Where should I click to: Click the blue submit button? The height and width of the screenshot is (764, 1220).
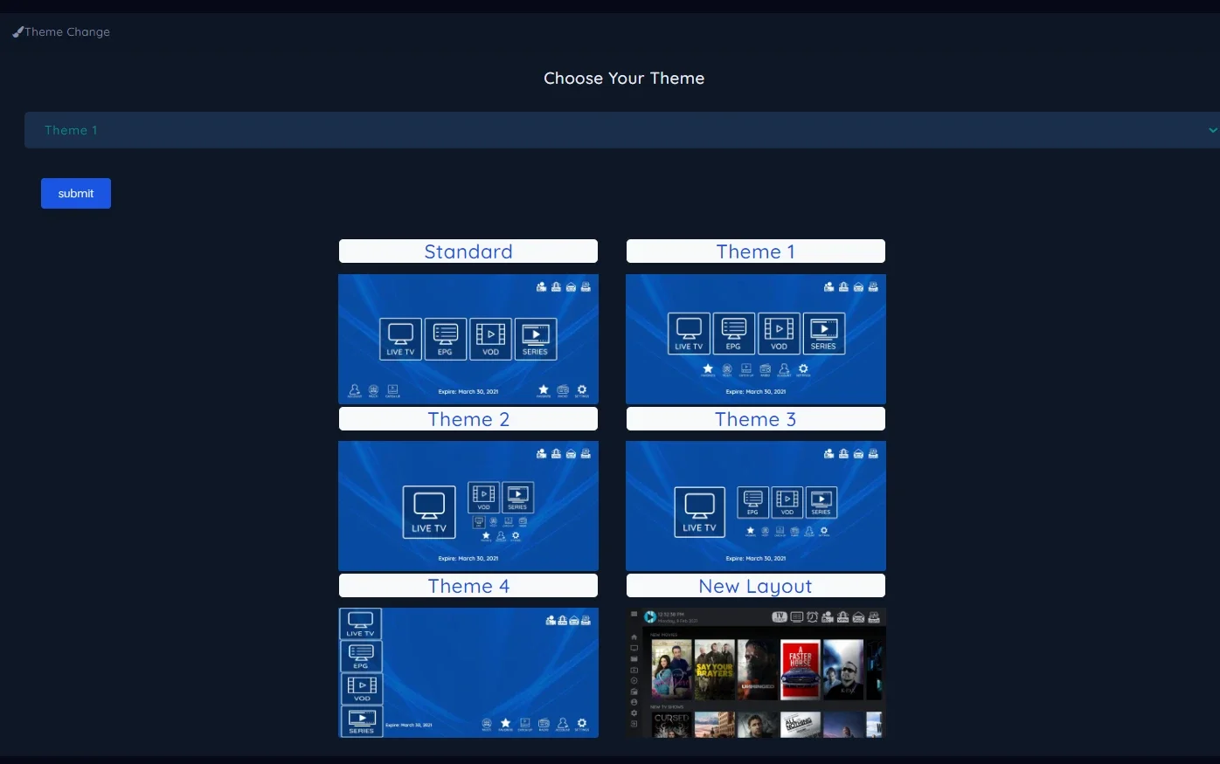click(76, 194)
